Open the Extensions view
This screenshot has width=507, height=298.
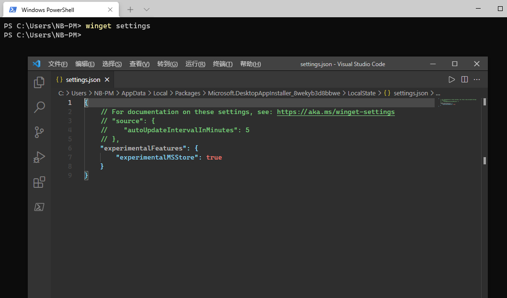pyautogui.click(x=39, y=182)
